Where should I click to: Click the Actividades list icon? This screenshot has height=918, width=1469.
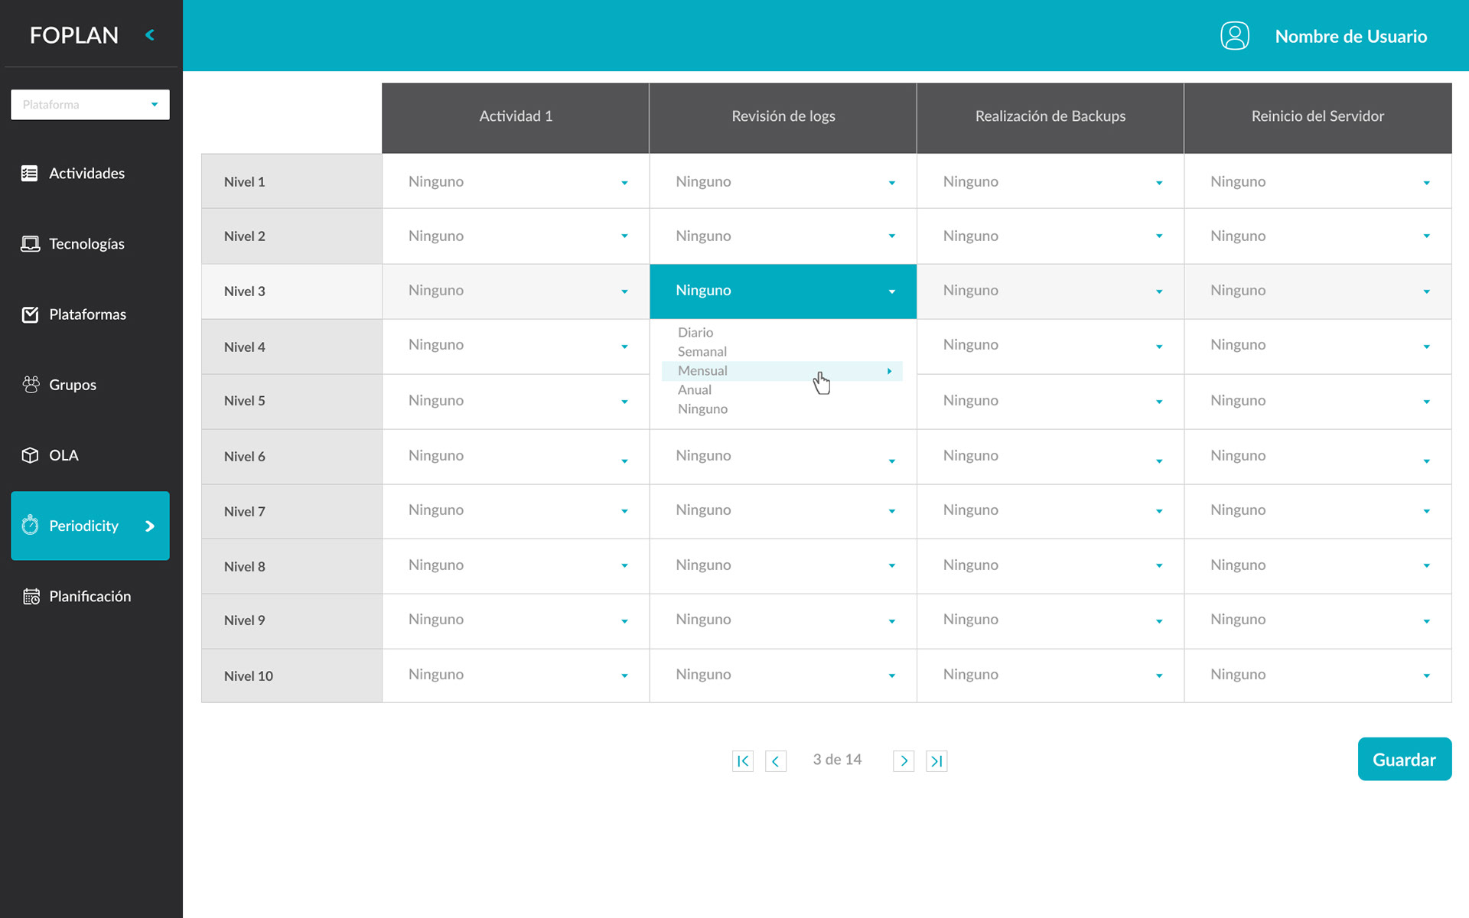[30, 174]
